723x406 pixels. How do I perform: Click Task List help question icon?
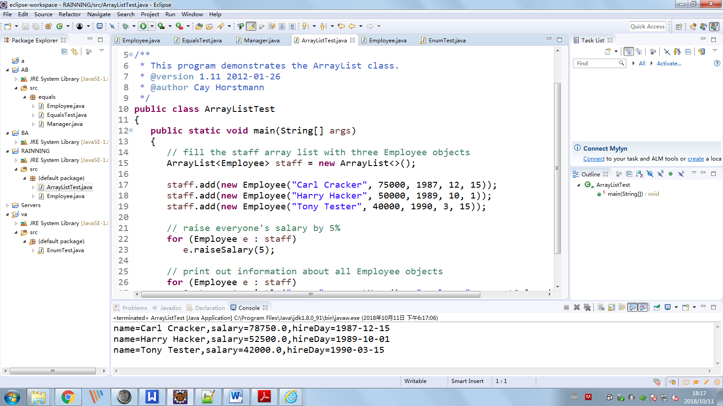click(717, 63)
